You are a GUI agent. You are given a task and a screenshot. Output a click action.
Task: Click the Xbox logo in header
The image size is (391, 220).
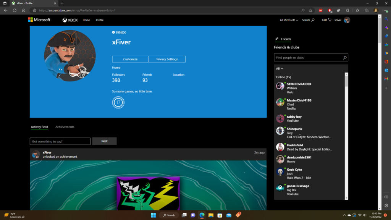click(71, 20)
